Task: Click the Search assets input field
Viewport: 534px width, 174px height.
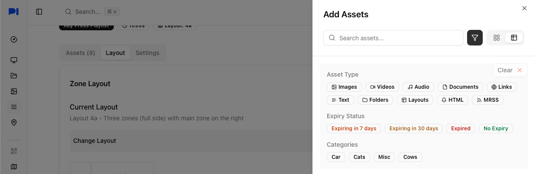Action: tap(393, 38)
